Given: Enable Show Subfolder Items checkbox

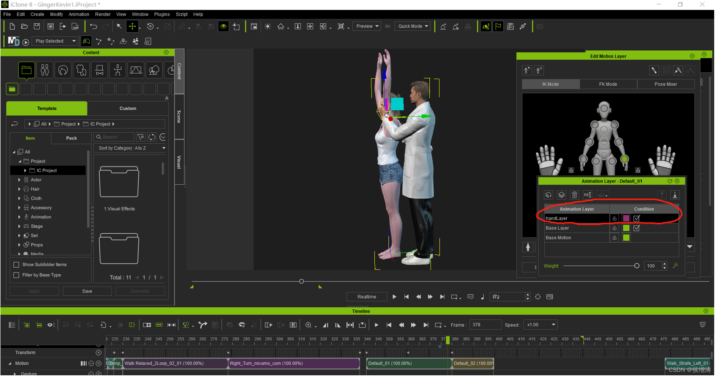Looking at the screenshot, I should tap(16, 265).
